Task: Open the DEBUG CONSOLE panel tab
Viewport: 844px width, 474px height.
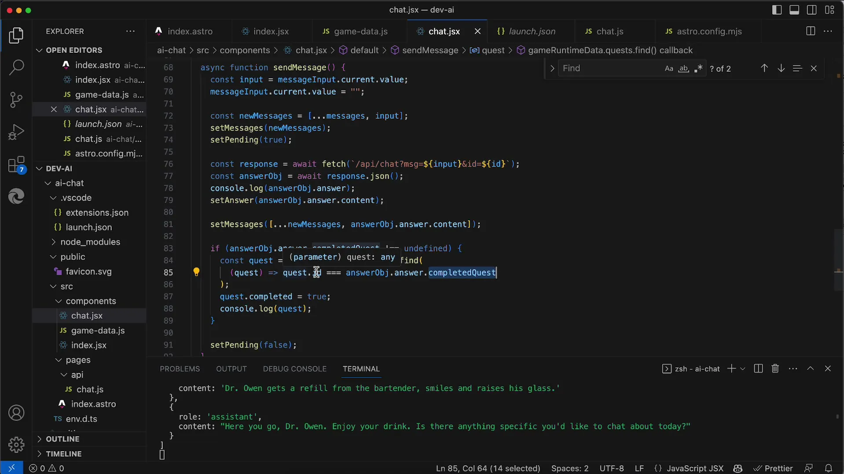Action: point(294,369)
